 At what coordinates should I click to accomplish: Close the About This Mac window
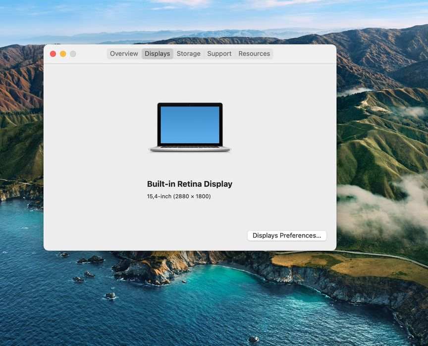(x=53, y=54)
